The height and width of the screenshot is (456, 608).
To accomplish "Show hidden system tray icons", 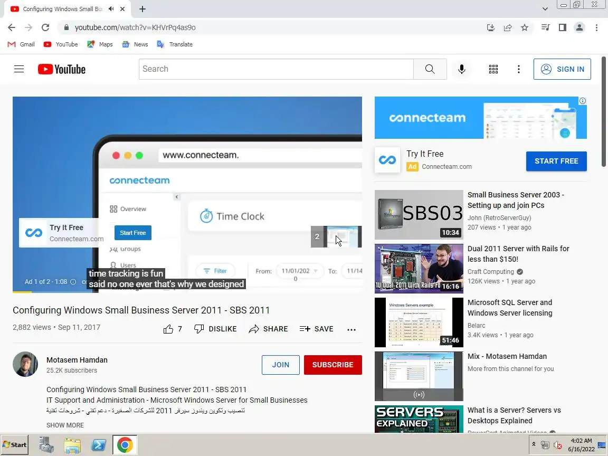I will click(x=534, y=444).
